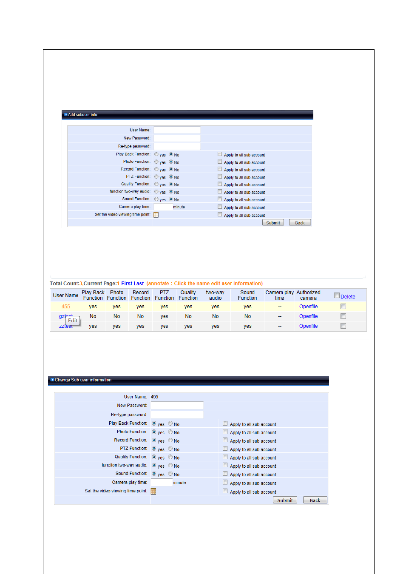Click the Openfile link in the second user row
The image size is (406, 574).
coord(308,316)
